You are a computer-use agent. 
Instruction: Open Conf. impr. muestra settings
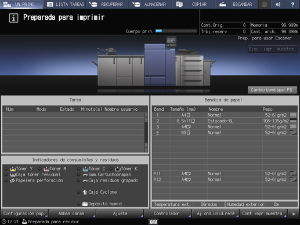coord(263,213)
